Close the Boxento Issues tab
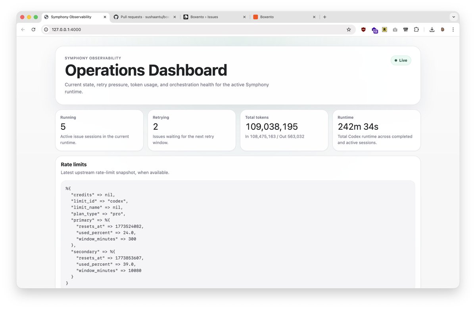Screen dimensions: 476x310 (244, 17)
